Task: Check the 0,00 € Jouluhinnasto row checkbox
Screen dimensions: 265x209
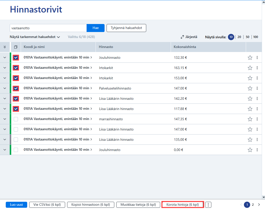Action: pos(16,150)
